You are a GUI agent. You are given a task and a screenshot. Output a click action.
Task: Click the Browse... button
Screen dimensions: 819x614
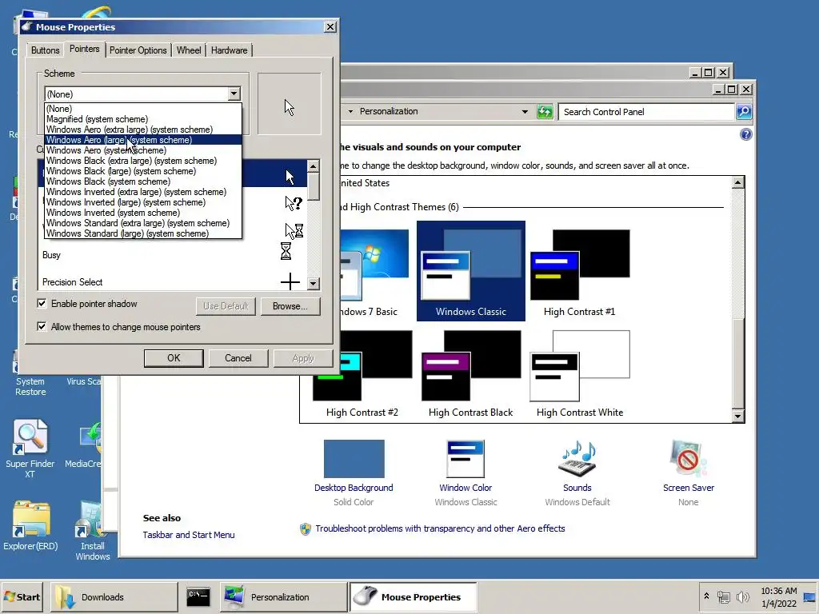pos(290,306)
